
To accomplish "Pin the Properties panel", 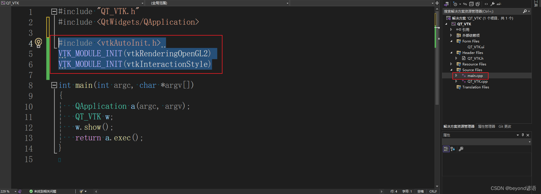I will (x=523, y=135).
